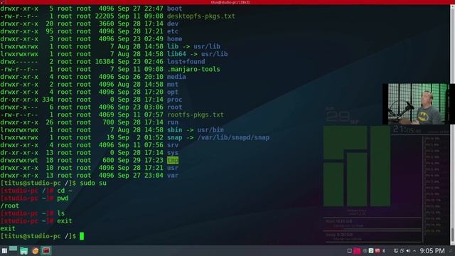
Task: Click the 'media' directory name
Action: tap(176, 77)
